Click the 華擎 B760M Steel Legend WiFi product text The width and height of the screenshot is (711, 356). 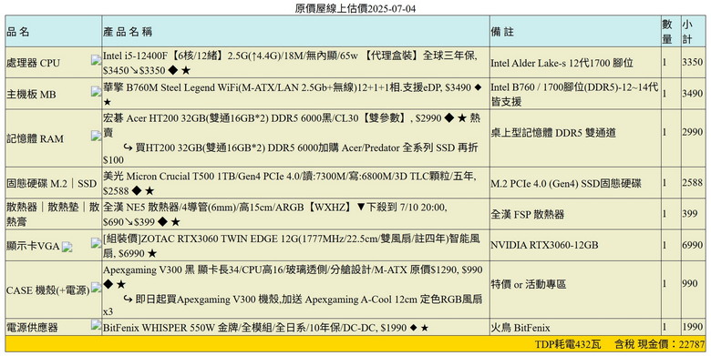coord(292,94)
